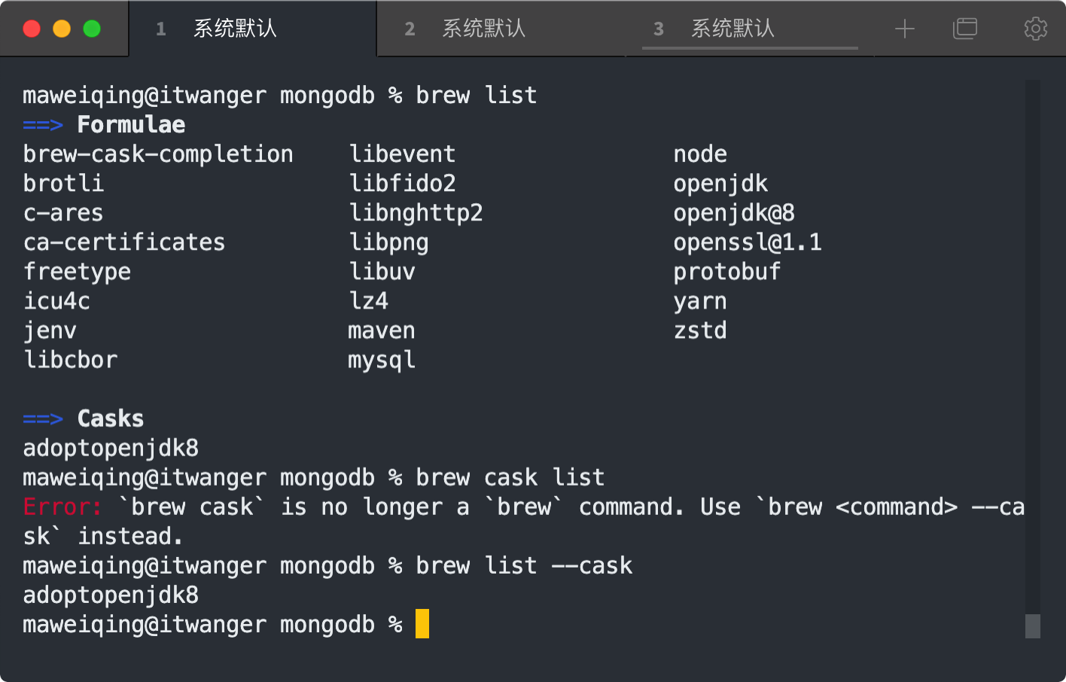Click the red Error: label
The image size is (1066, 682).
(62, 507)
